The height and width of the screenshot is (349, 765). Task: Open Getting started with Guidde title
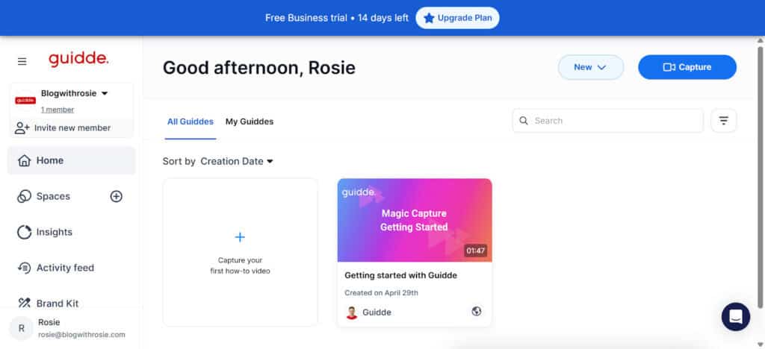(x=400, y=275)
